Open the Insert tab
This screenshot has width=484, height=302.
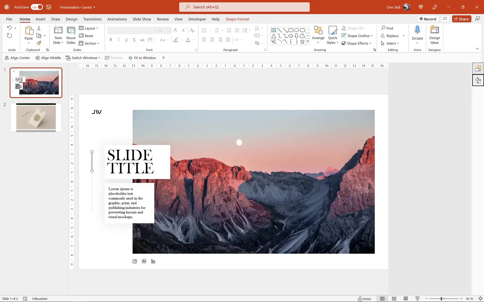(x=40, y=19)
